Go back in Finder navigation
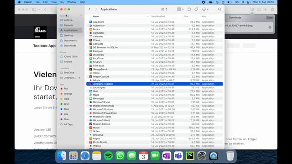 (x=89, y=9)
